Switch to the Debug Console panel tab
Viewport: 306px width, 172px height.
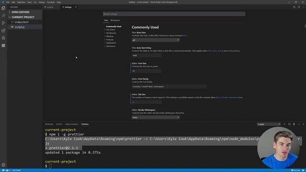coord(71,124)
